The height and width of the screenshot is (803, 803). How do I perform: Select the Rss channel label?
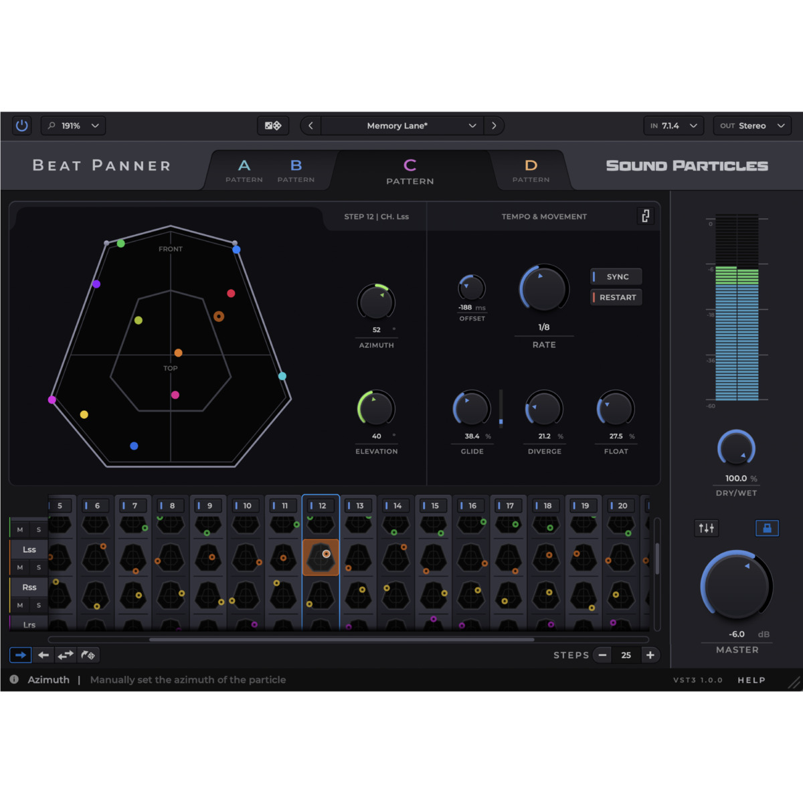[x=29, y=587]
